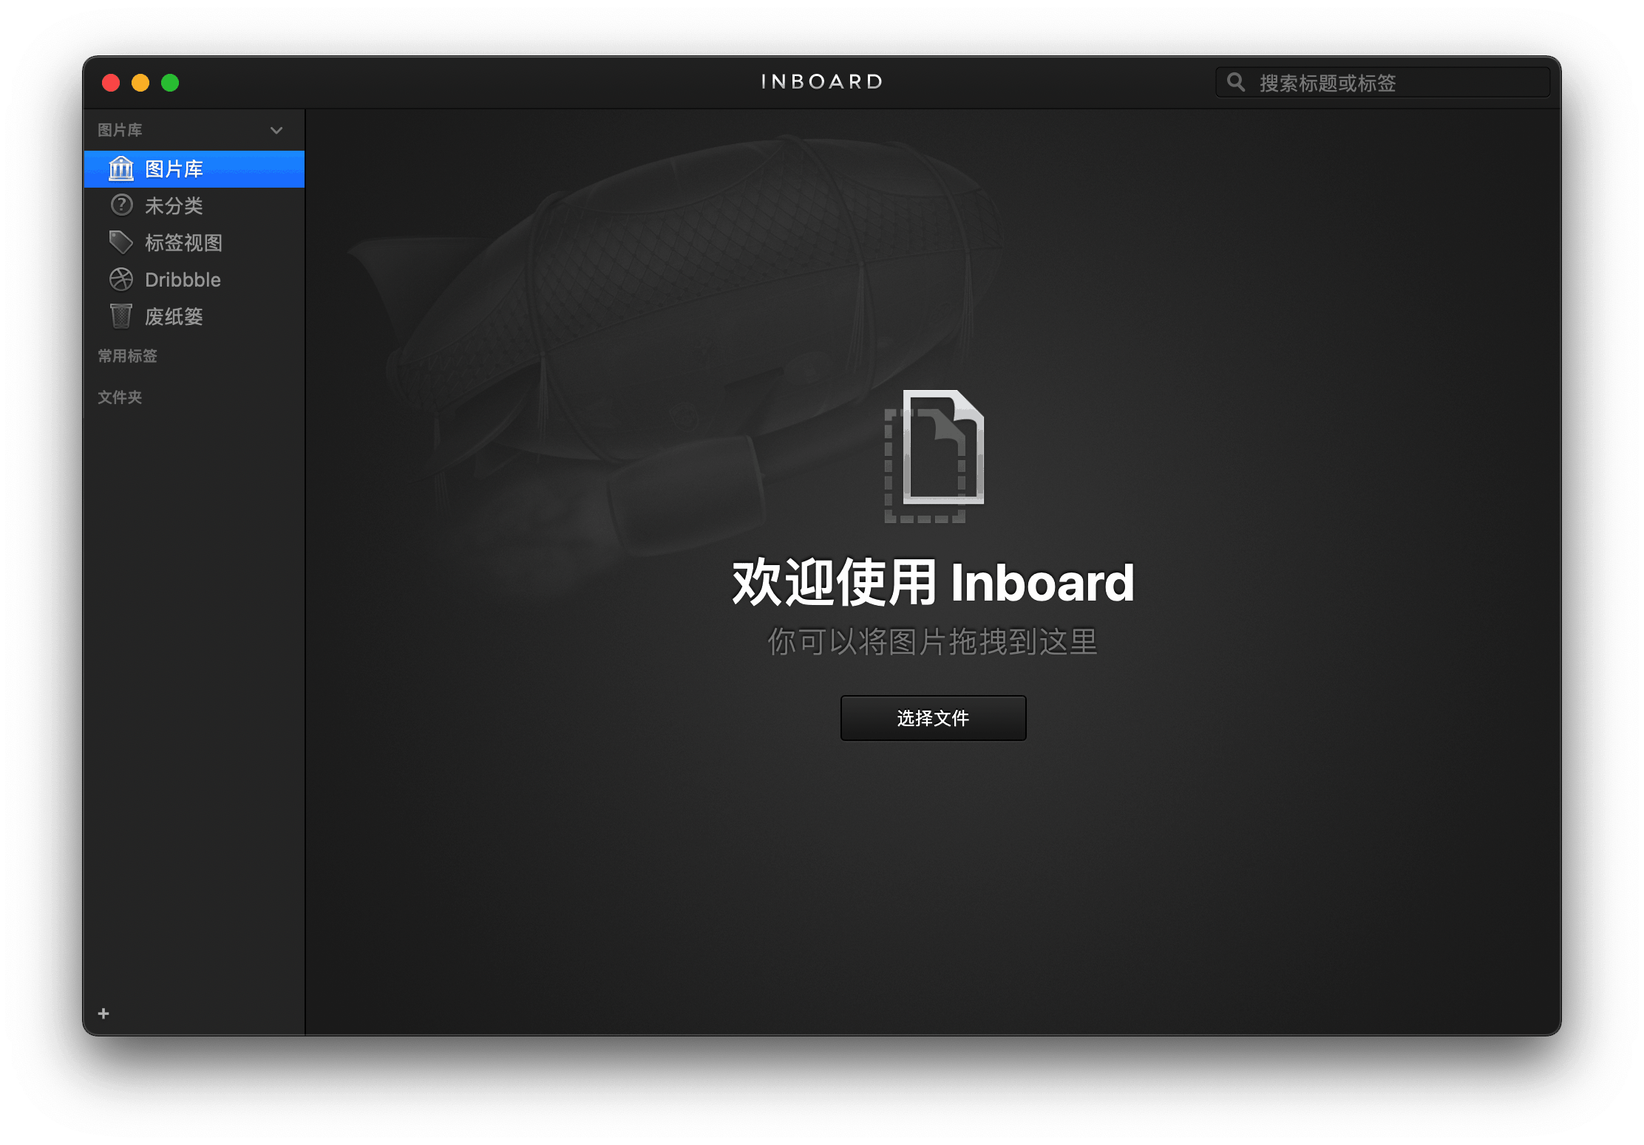This screenshot has width=1644, height=1145.
Task: Maximize the window with the green button
Action: coord(170,83)
